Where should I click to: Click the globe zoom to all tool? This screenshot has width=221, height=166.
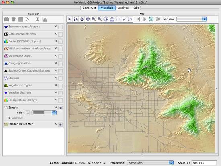click(x=106, y=19)
